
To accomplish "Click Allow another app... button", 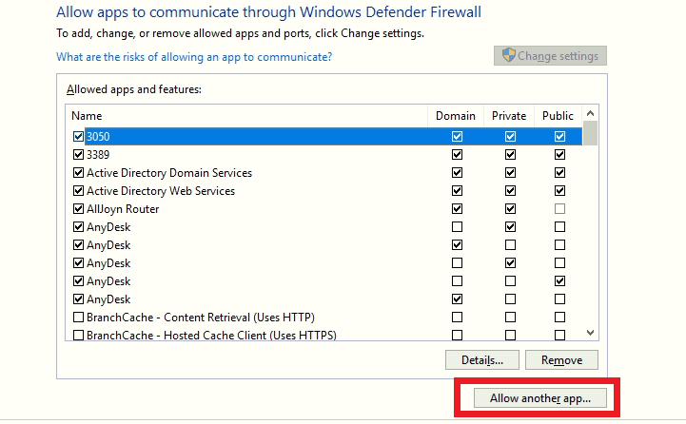I will (540, 398).
